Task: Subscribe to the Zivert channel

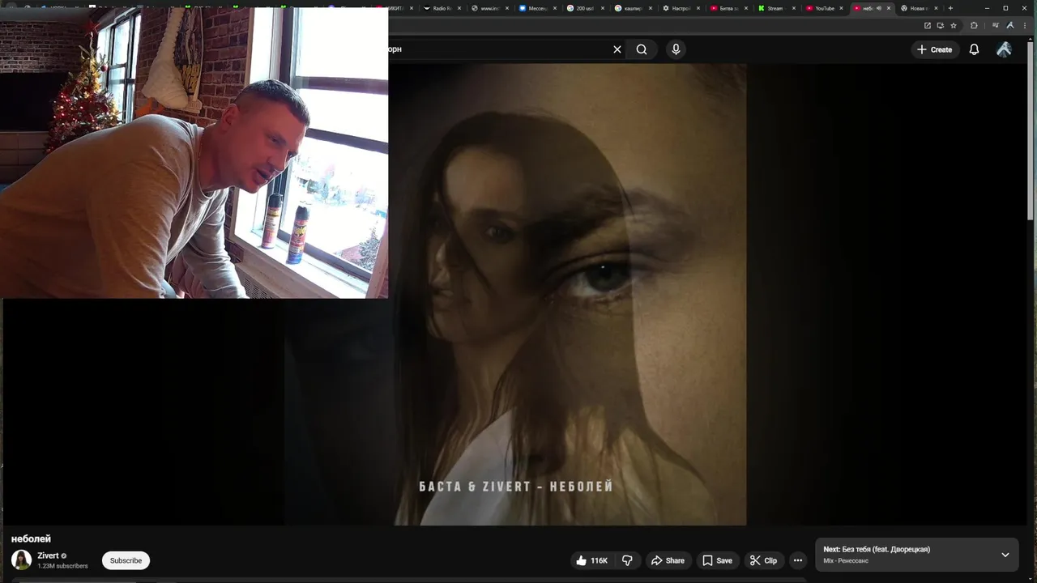Action: [126, 560]
